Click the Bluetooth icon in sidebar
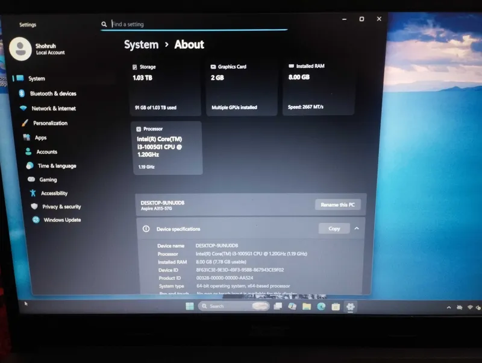Screen dimensions: 482x363 22,93
